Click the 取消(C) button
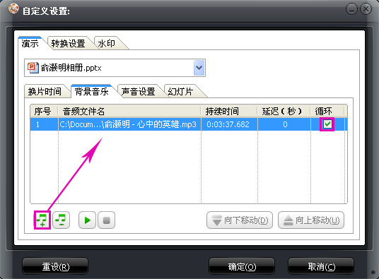Viewport: 379px width, 279px height. pyautogui.click(x=321, y=266)
